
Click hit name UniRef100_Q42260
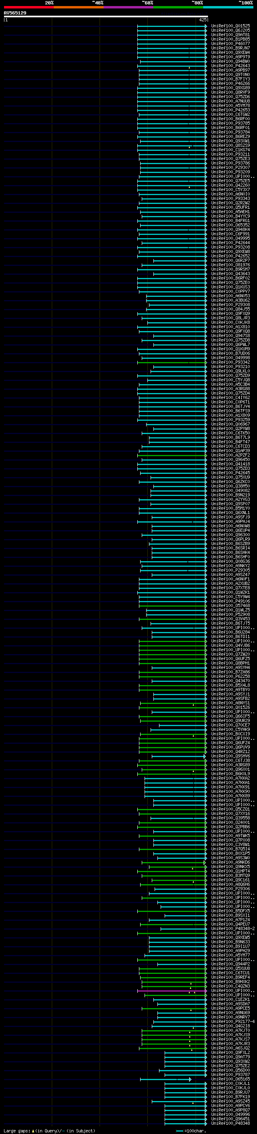click(x=230, y=185)
